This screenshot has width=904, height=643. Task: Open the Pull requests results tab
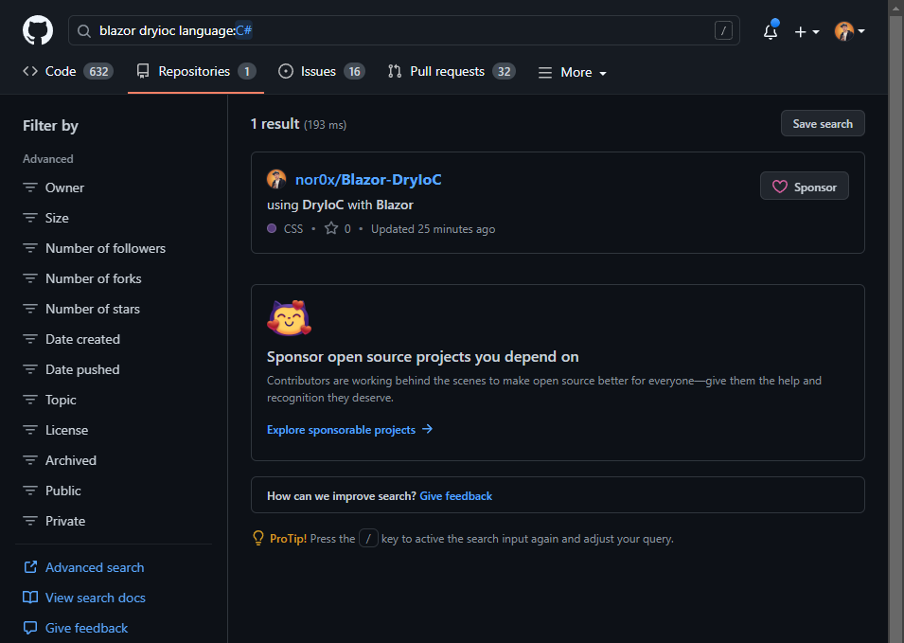click(451, 72)
